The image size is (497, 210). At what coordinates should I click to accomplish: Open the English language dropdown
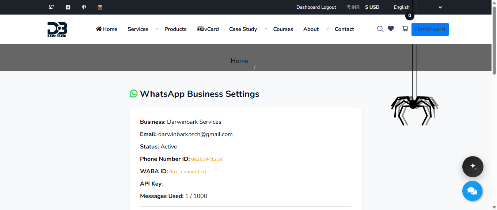418,7
